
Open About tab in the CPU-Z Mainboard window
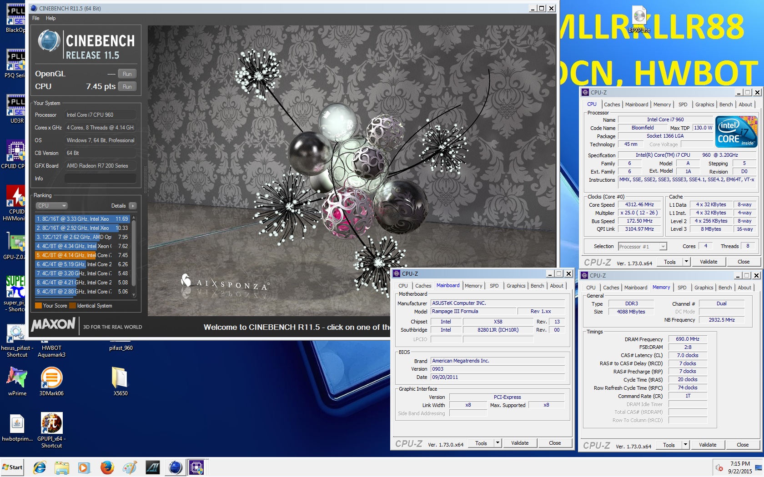coord(557,286)
